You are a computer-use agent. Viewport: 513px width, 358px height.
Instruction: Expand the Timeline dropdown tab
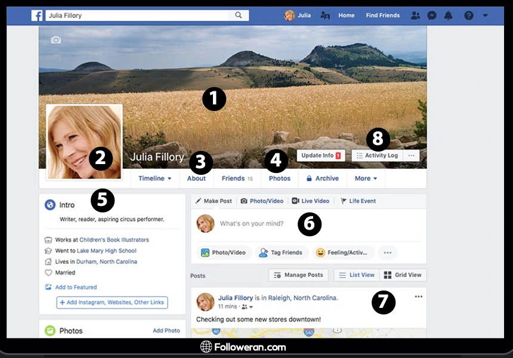click(x=154, y=178)
